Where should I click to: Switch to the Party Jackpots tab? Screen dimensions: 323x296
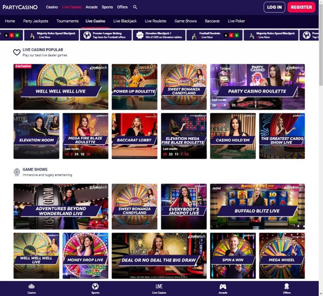click(36, 21)
